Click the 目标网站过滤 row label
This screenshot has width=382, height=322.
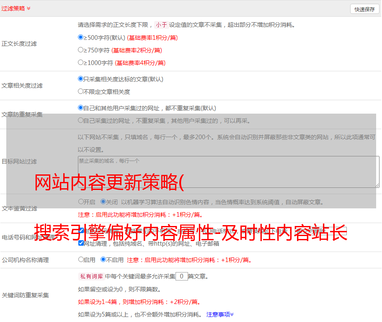click(19, 161)
